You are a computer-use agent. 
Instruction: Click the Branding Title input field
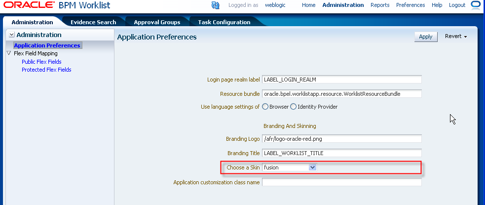(342, 153)
